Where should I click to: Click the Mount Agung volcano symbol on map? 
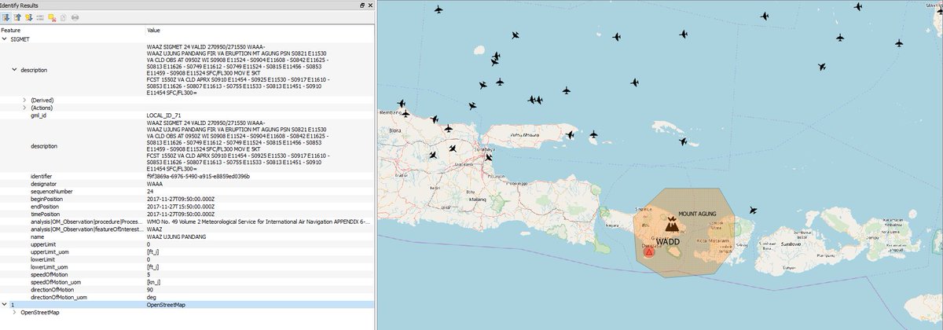coord(670,224)
